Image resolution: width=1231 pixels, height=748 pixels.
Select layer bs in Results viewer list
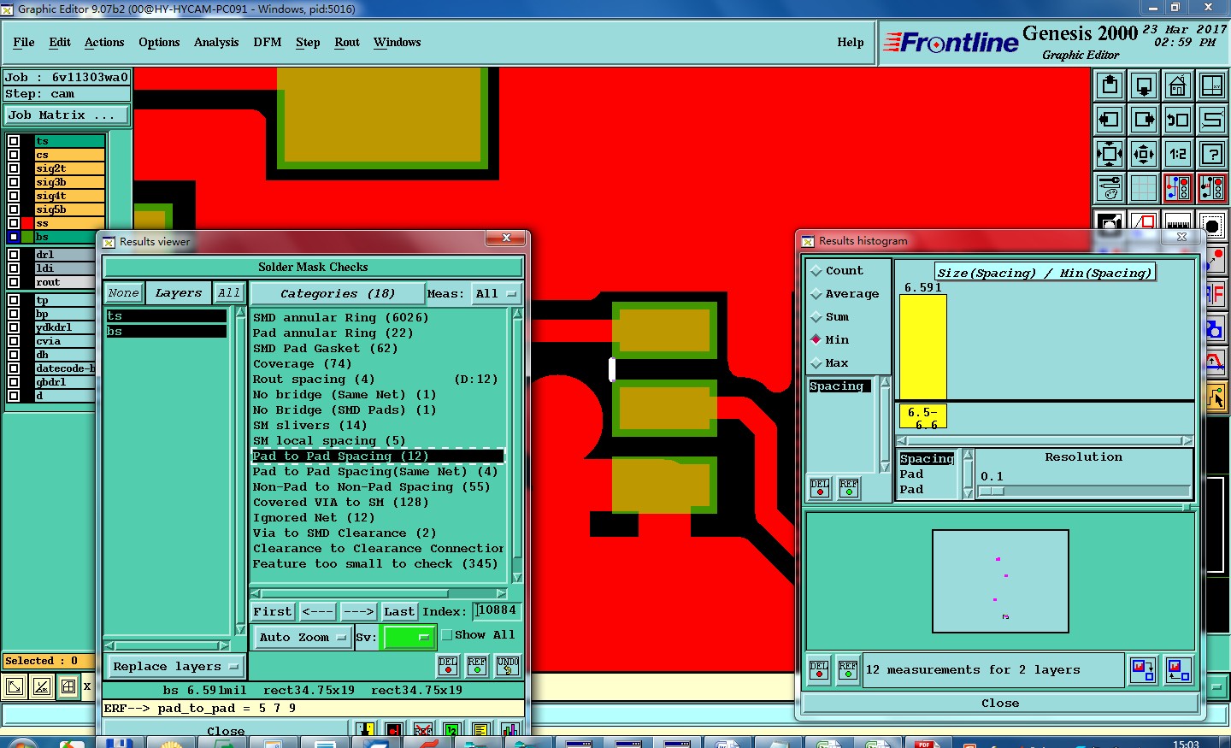(166, 332)
